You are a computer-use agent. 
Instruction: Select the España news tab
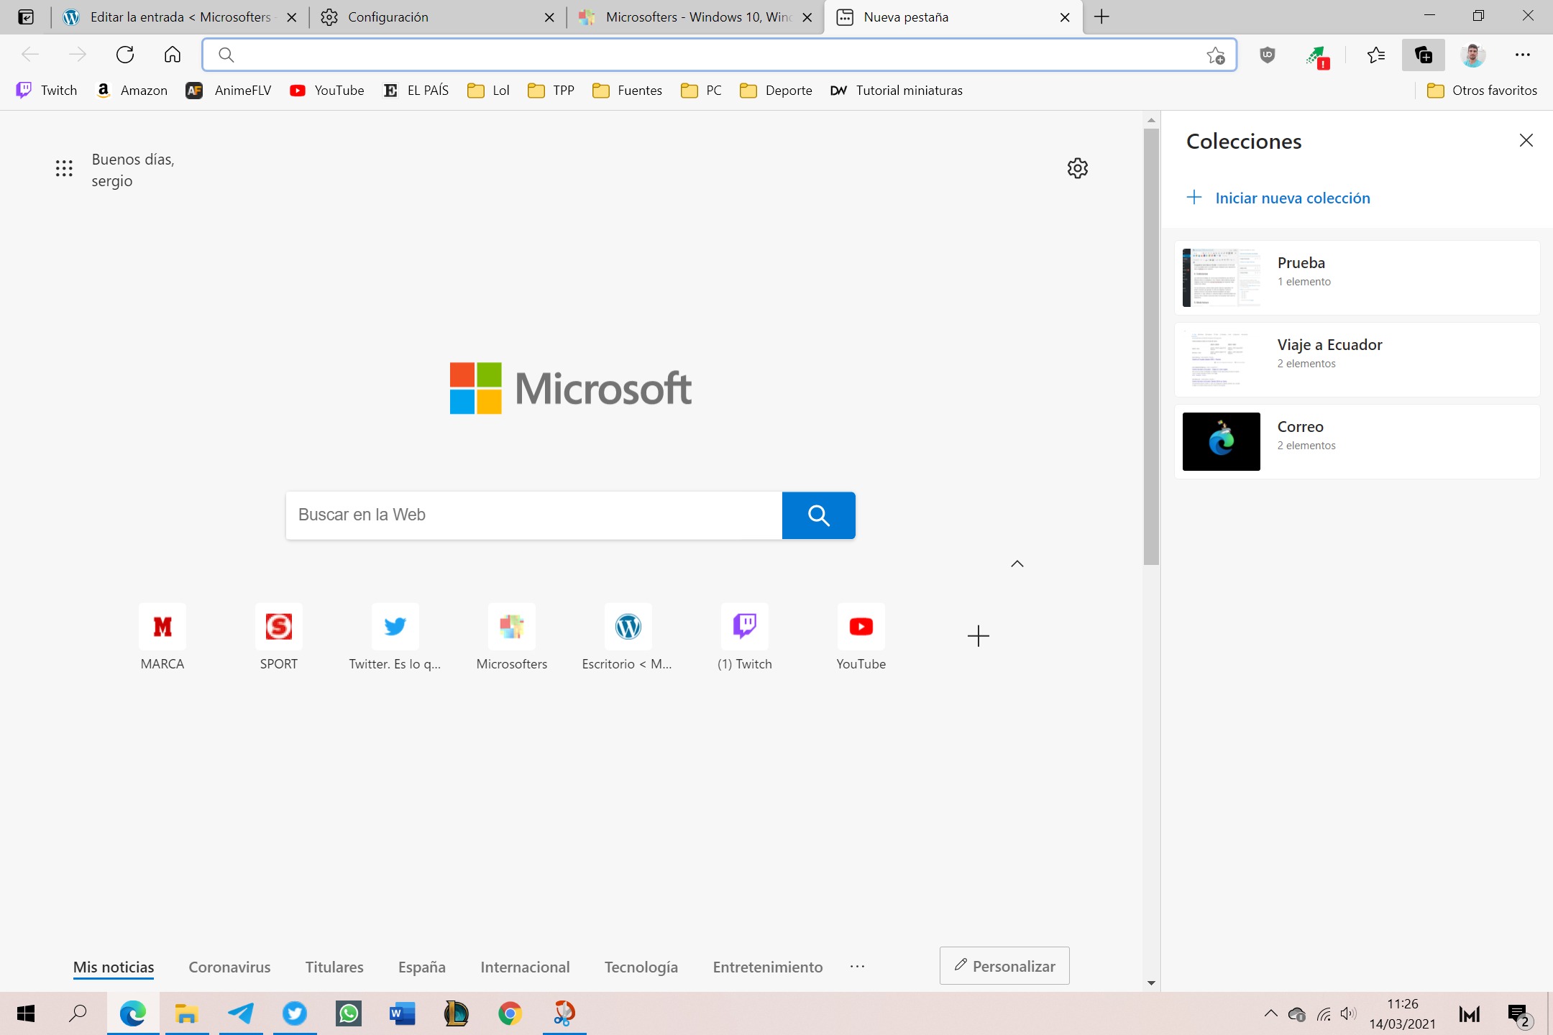click(x=422, y=967)
